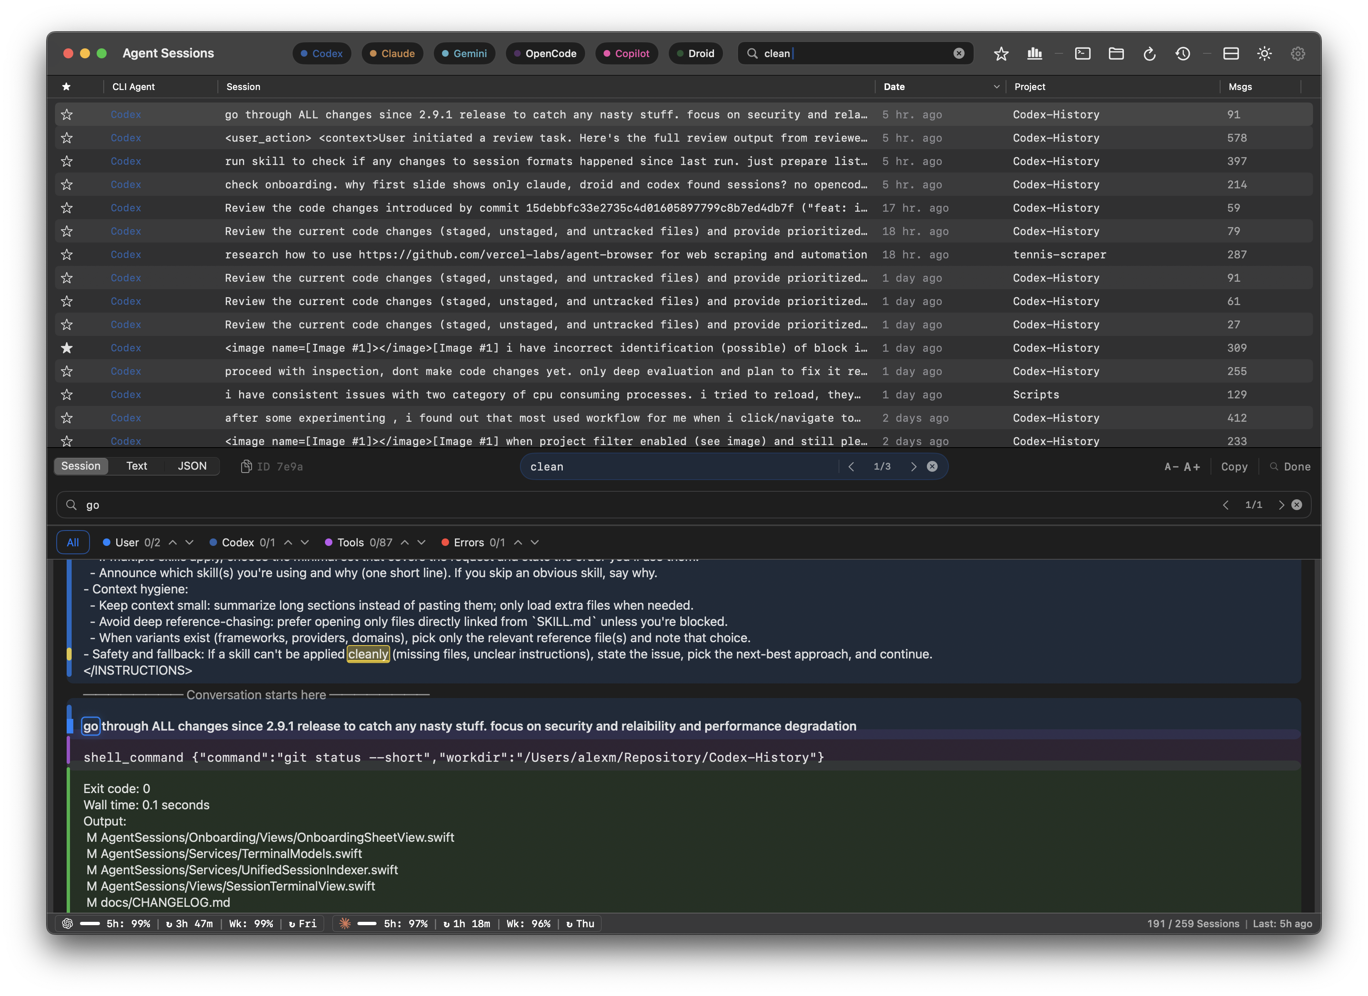Star the tennis-scraper session row
Image resolution: width=1368 pixels, height=996 pixels.
click(67, 255)
